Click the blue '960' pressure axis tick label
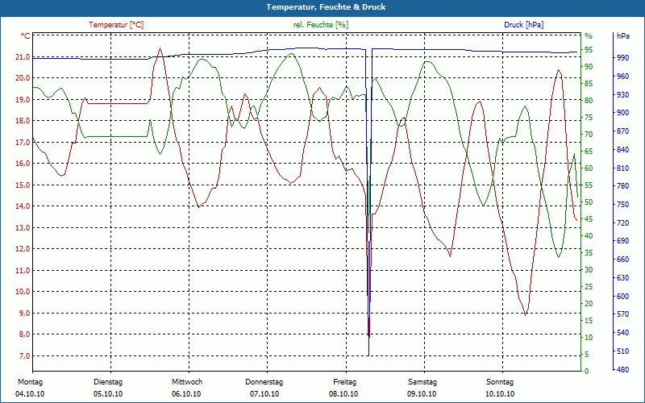This screenshot has width=645, height=403. pos(623,77)
